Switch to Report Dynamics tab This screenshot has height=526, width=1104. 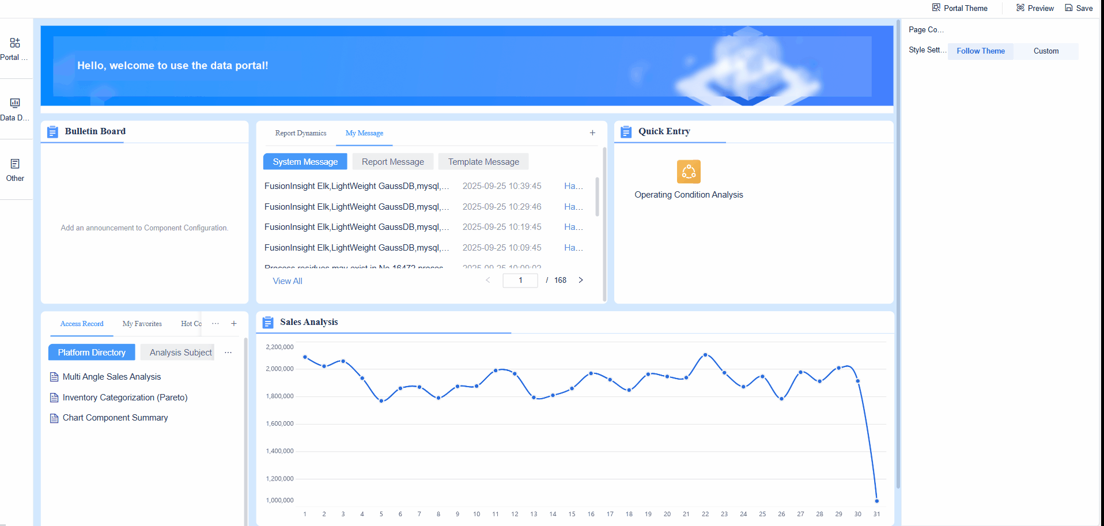coord(301,133)
